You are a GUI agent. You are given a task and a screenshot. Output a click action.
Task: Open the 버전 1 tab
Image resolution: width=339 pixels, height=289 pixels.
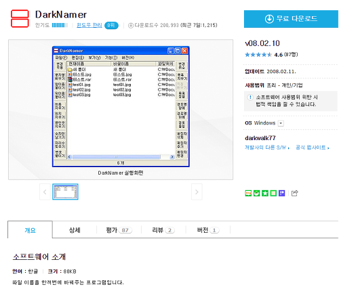(x=208, y=230)
